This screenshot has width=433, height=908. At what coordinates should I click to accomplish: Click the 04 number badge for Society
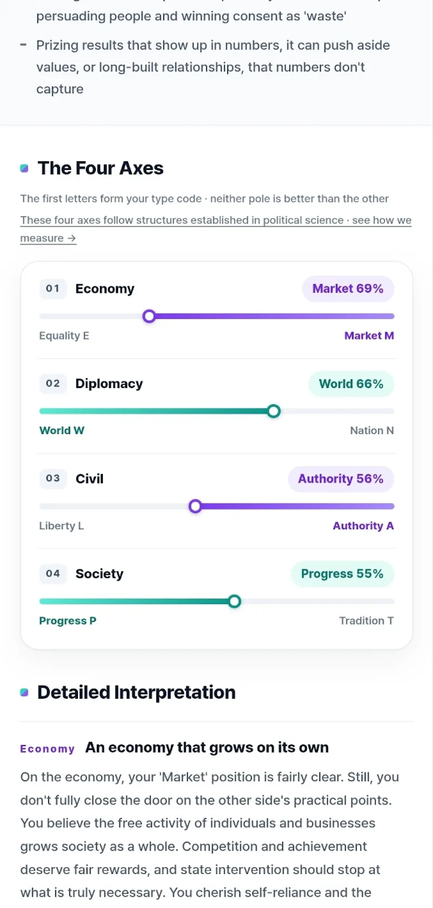pos(53,574)
